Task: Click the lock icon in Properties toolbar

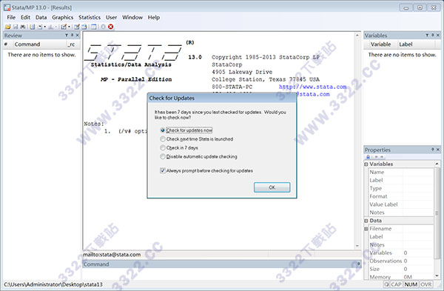Action: click(x=368, y=157)
